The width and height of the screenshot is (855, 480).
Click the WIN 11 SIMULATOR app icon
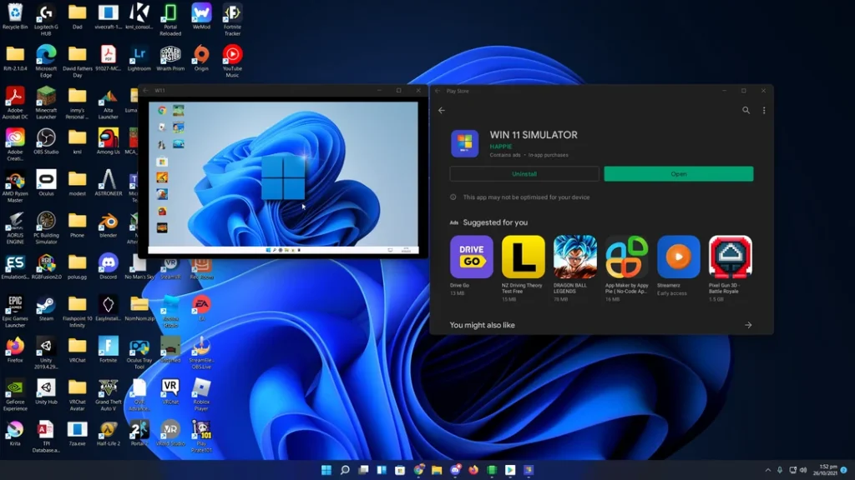[x=464, y=142]
